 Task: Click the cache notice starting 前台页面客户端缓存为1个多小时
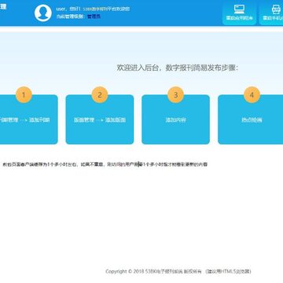pos(105,164)
